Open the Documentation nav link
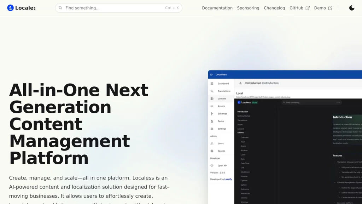 pos(217,8)
